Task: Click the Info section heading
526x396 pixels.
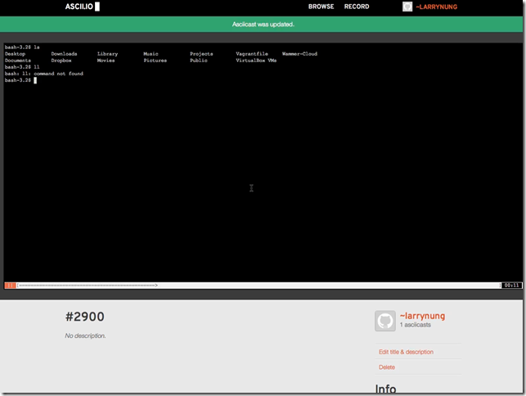Action: pos(385,389)
